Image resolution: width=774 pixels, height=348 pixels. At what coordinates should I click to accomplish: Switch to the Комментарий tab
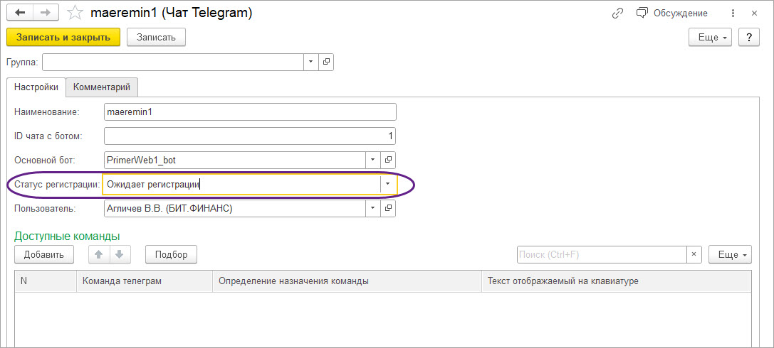pyautogui.click(x=102, y=87)
